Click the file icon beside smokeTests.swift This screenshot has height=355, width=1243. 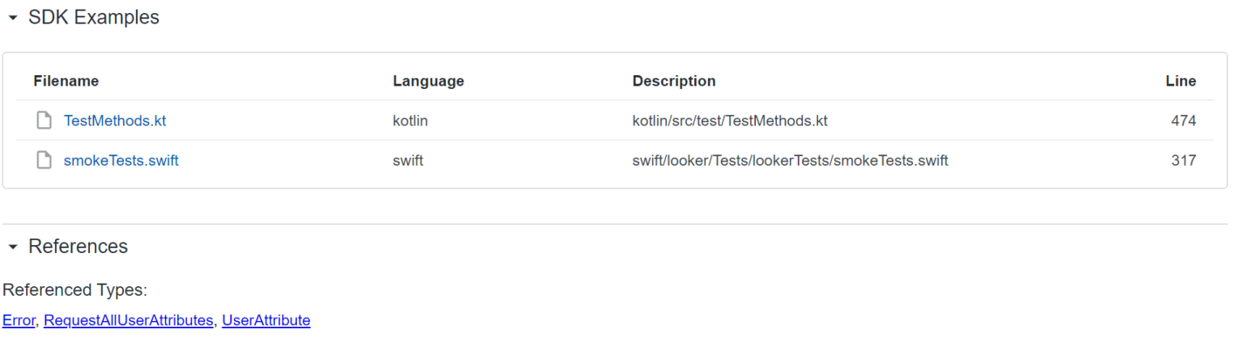tap(44, 160)
